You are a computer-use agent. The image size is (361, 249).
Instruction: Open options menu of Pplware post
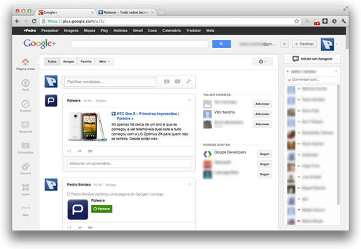click(x=189, y=100)
